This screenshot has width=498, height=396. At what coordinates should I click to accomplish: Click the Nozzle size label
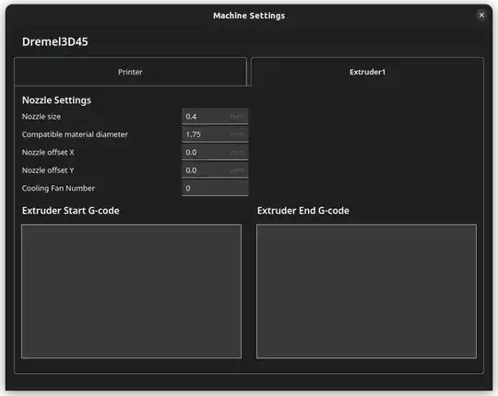(x=41, y=117)
